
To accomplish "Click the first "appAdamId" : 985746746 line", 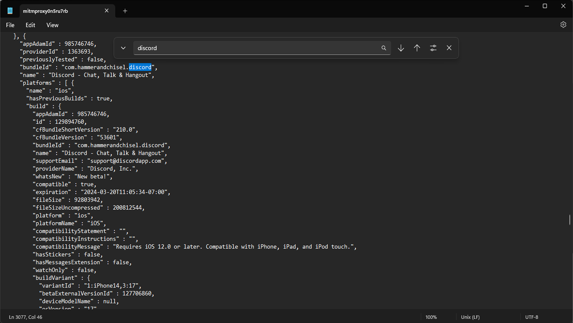I will (x=58, y=44).
